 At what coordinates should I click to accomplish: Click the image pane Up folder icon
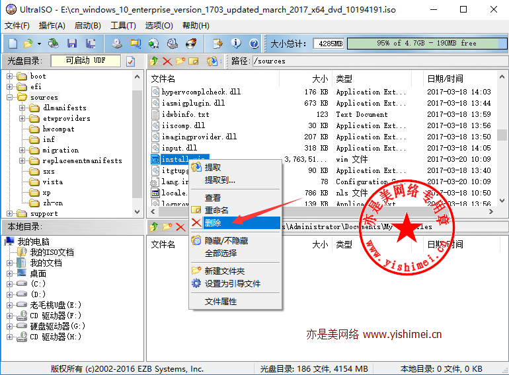click(x=154, y=61)
